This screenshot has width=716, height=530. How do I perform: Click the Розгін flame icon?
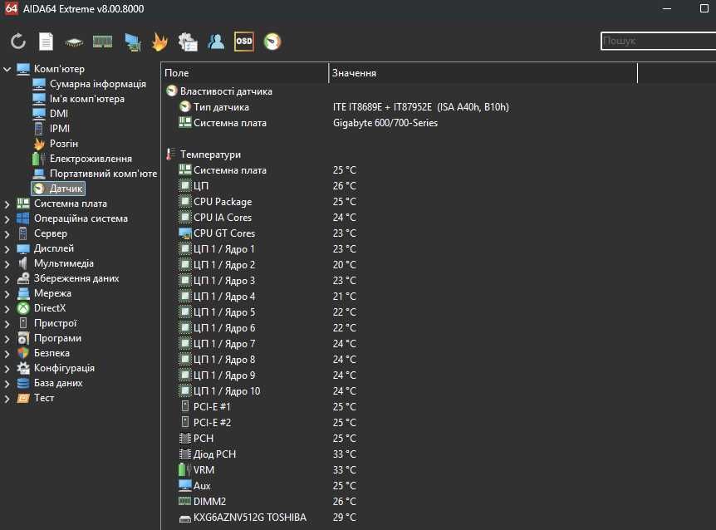point(39,144)
